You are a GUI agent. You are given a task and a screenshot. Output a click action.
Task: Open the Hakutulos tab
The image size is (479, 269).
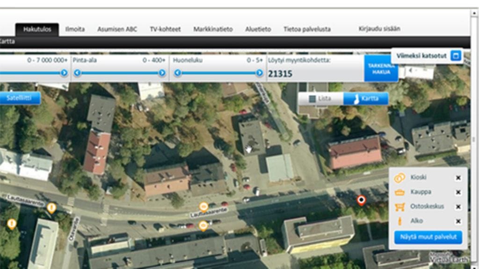click(37, 29)
